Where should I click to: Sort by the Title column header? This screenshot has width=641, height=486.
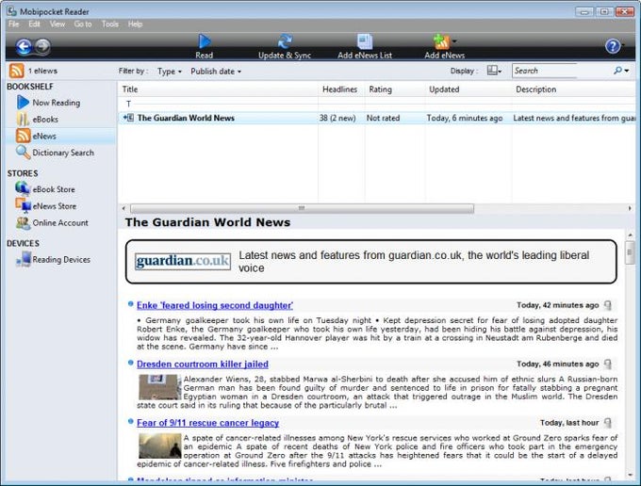tap(218, 89)
